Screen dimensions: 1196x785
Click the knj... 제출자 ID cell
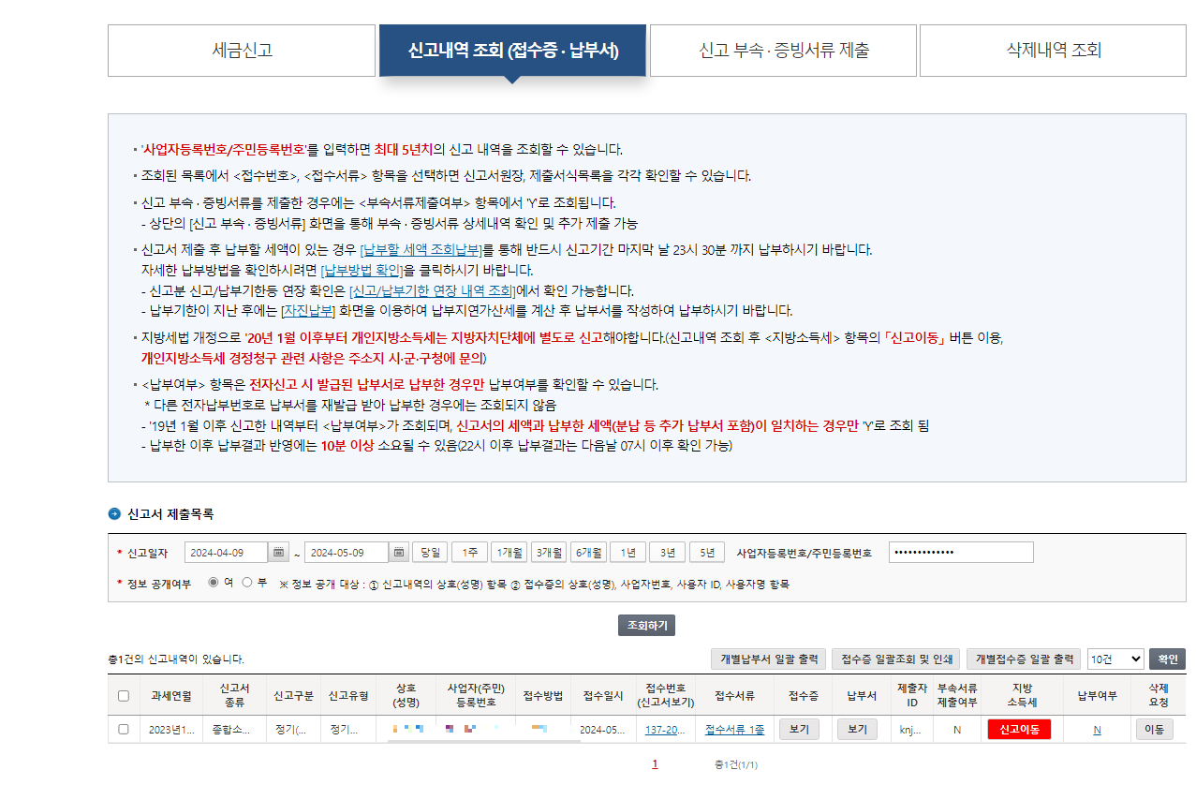910,730
